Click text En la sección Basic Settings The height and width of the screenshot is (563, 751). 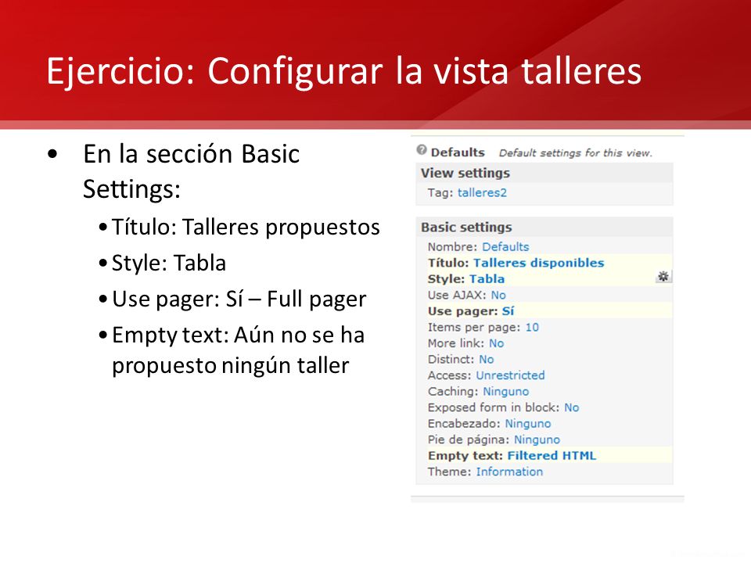191,171
